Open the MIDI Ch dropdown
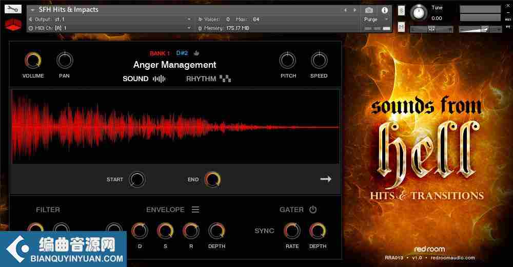513x267 pixels. [189, 28]
